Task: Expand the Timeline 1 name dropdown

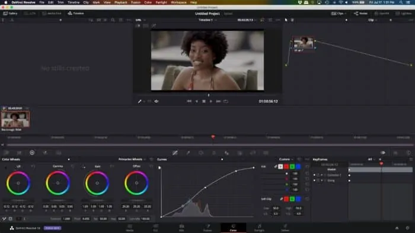Action: click(207, 20)
